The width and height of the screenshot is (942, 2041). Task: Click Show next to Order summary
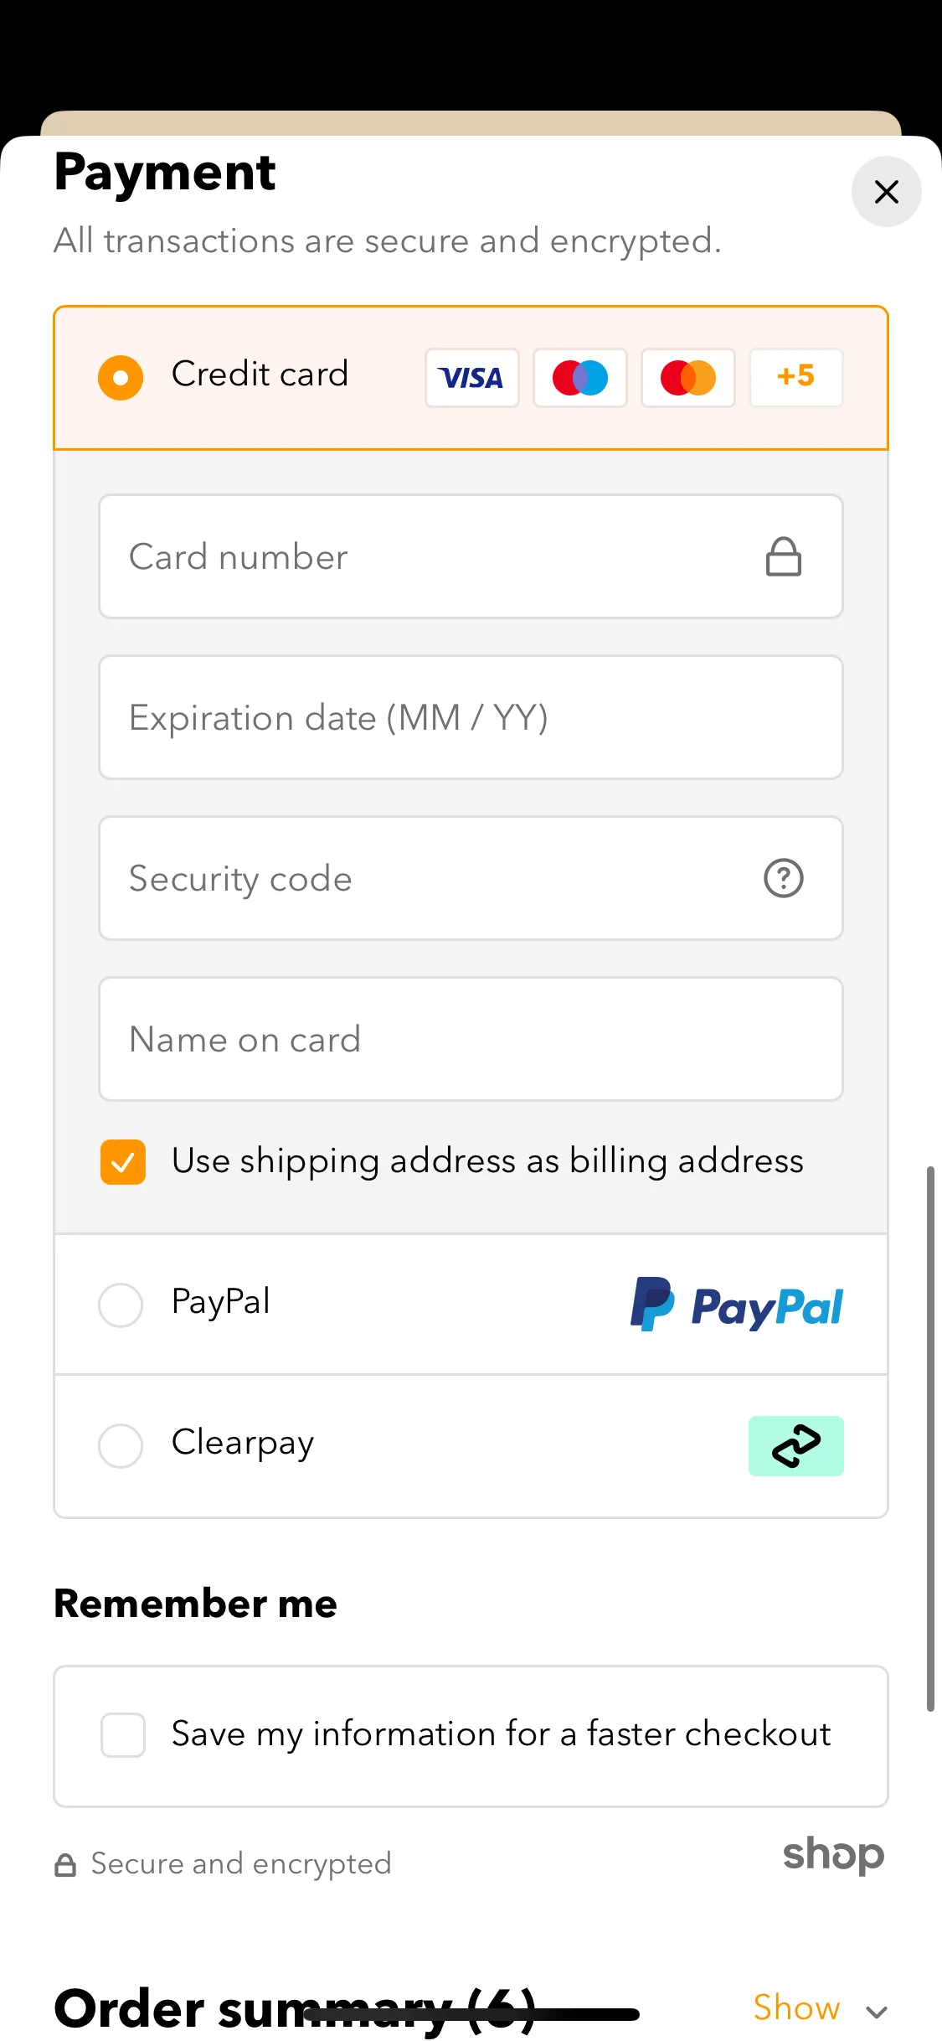(x=796, y=2008)
